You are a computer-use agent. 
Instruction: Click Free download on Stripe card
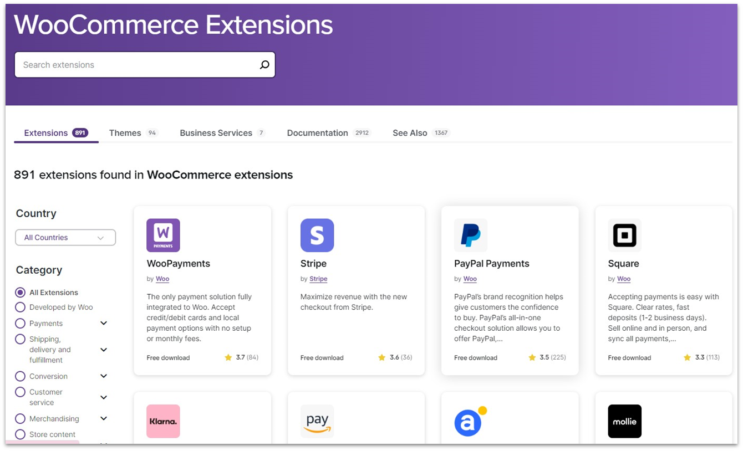322,358
